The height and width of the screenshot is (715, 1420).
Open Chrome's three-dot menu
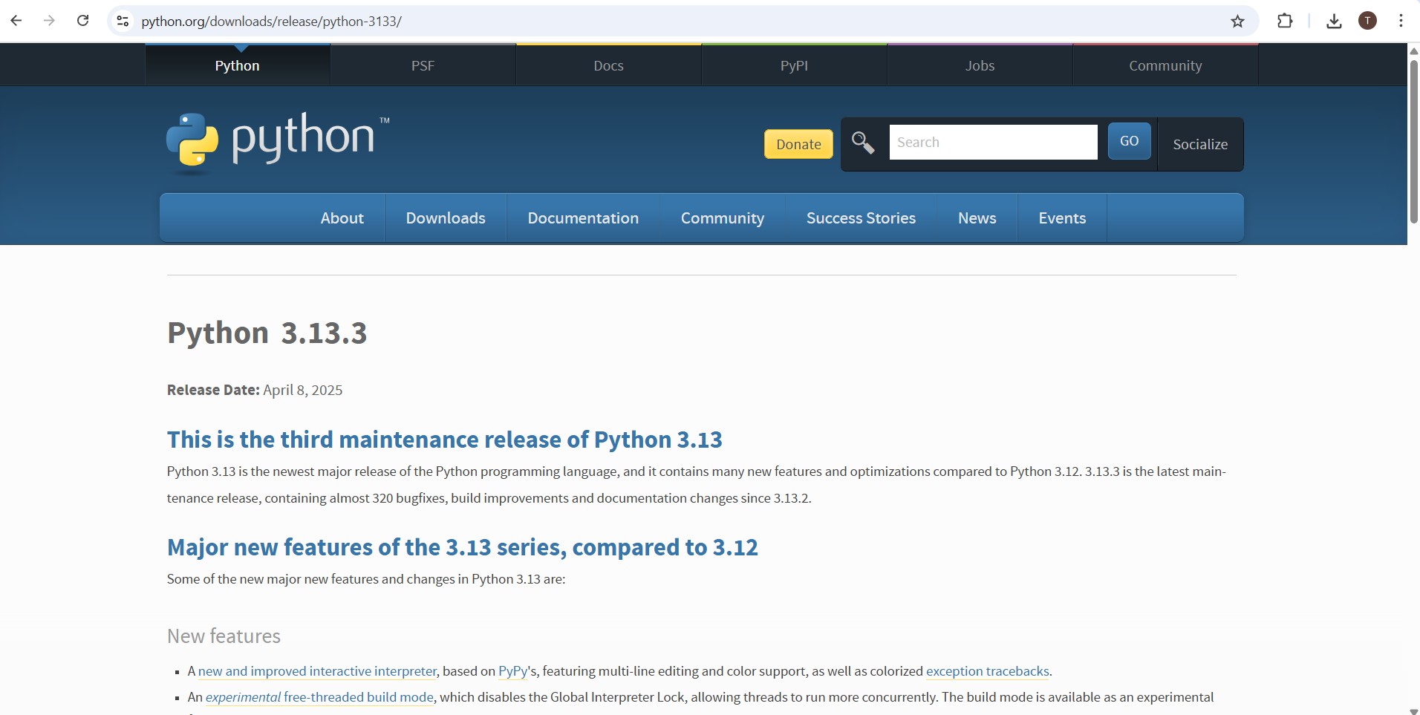[x=1401, y=21]
